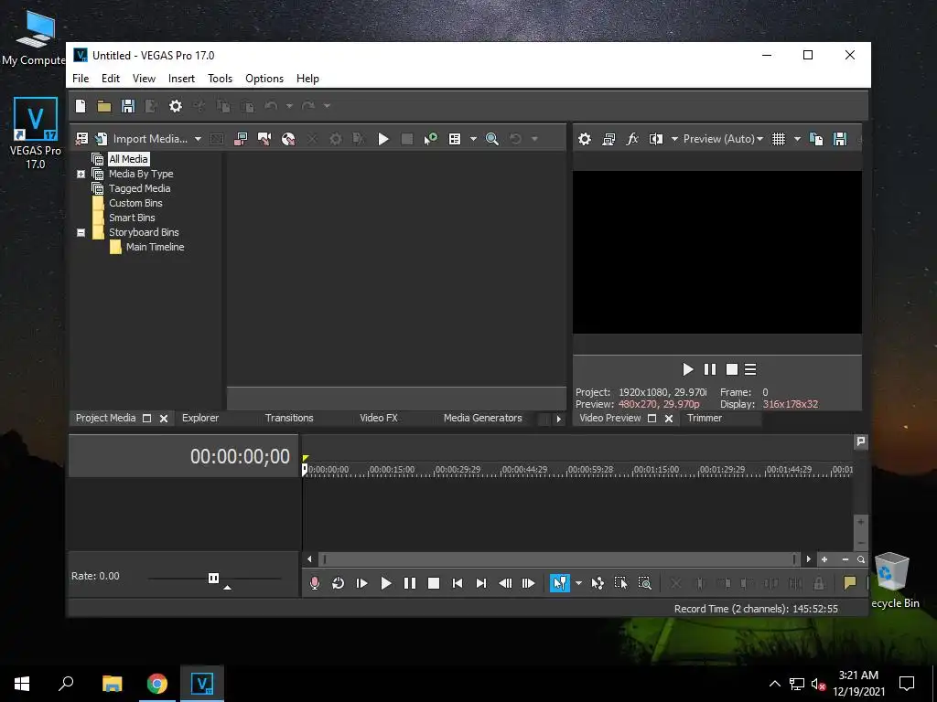Open Import Media dropdown arrow
This screenshot has height=702, width=937.
coord(198,139)
